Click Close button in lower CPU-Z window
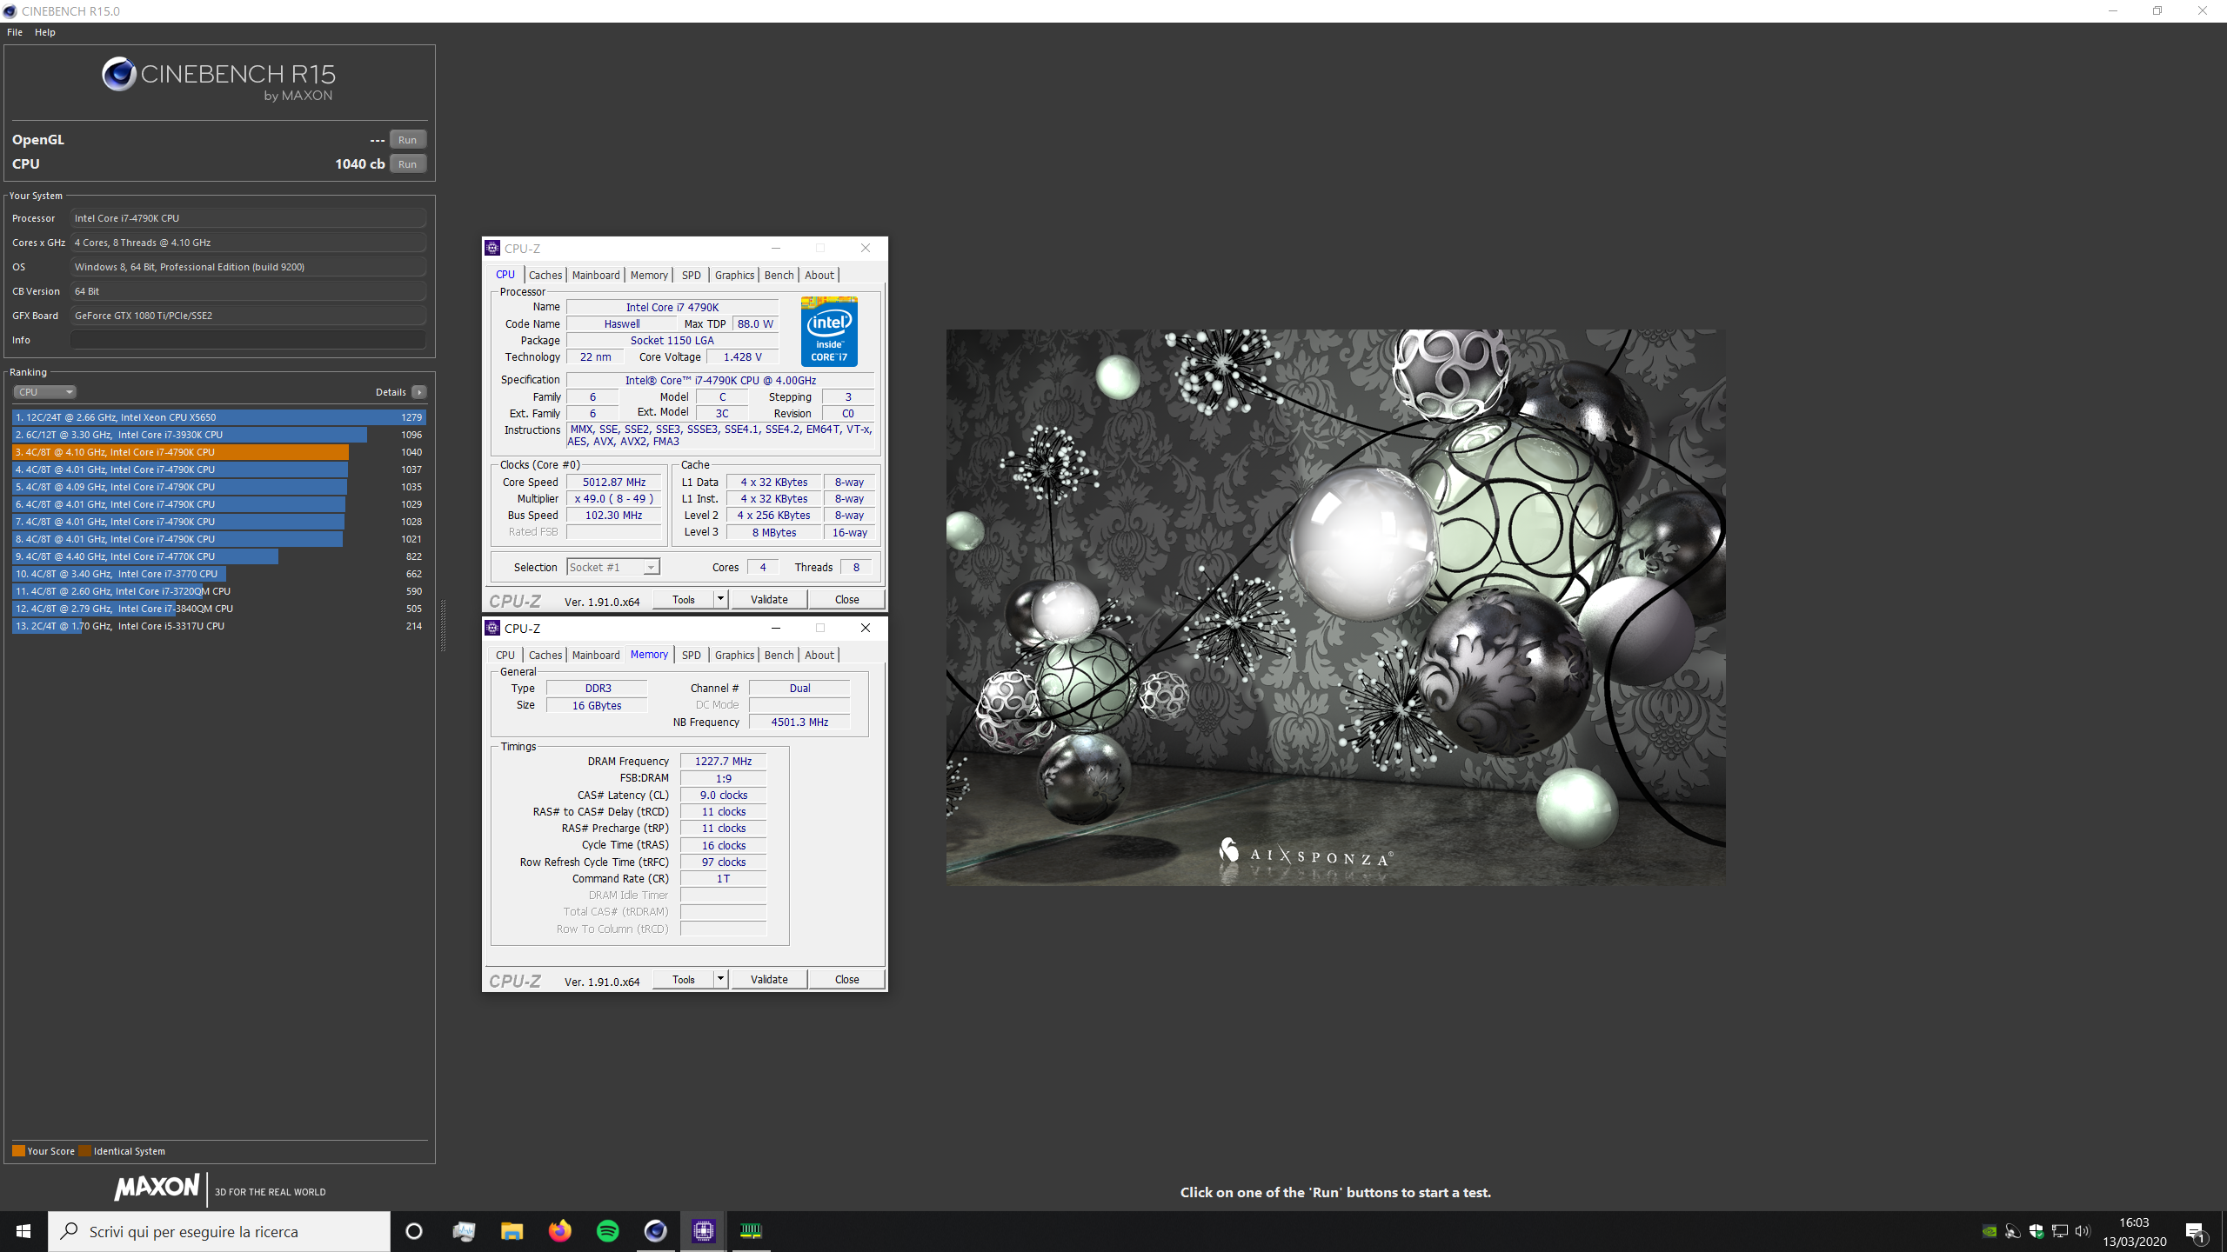This screenshot has width=2227, height=1252. pyautogui.click(x=846, y=979)
